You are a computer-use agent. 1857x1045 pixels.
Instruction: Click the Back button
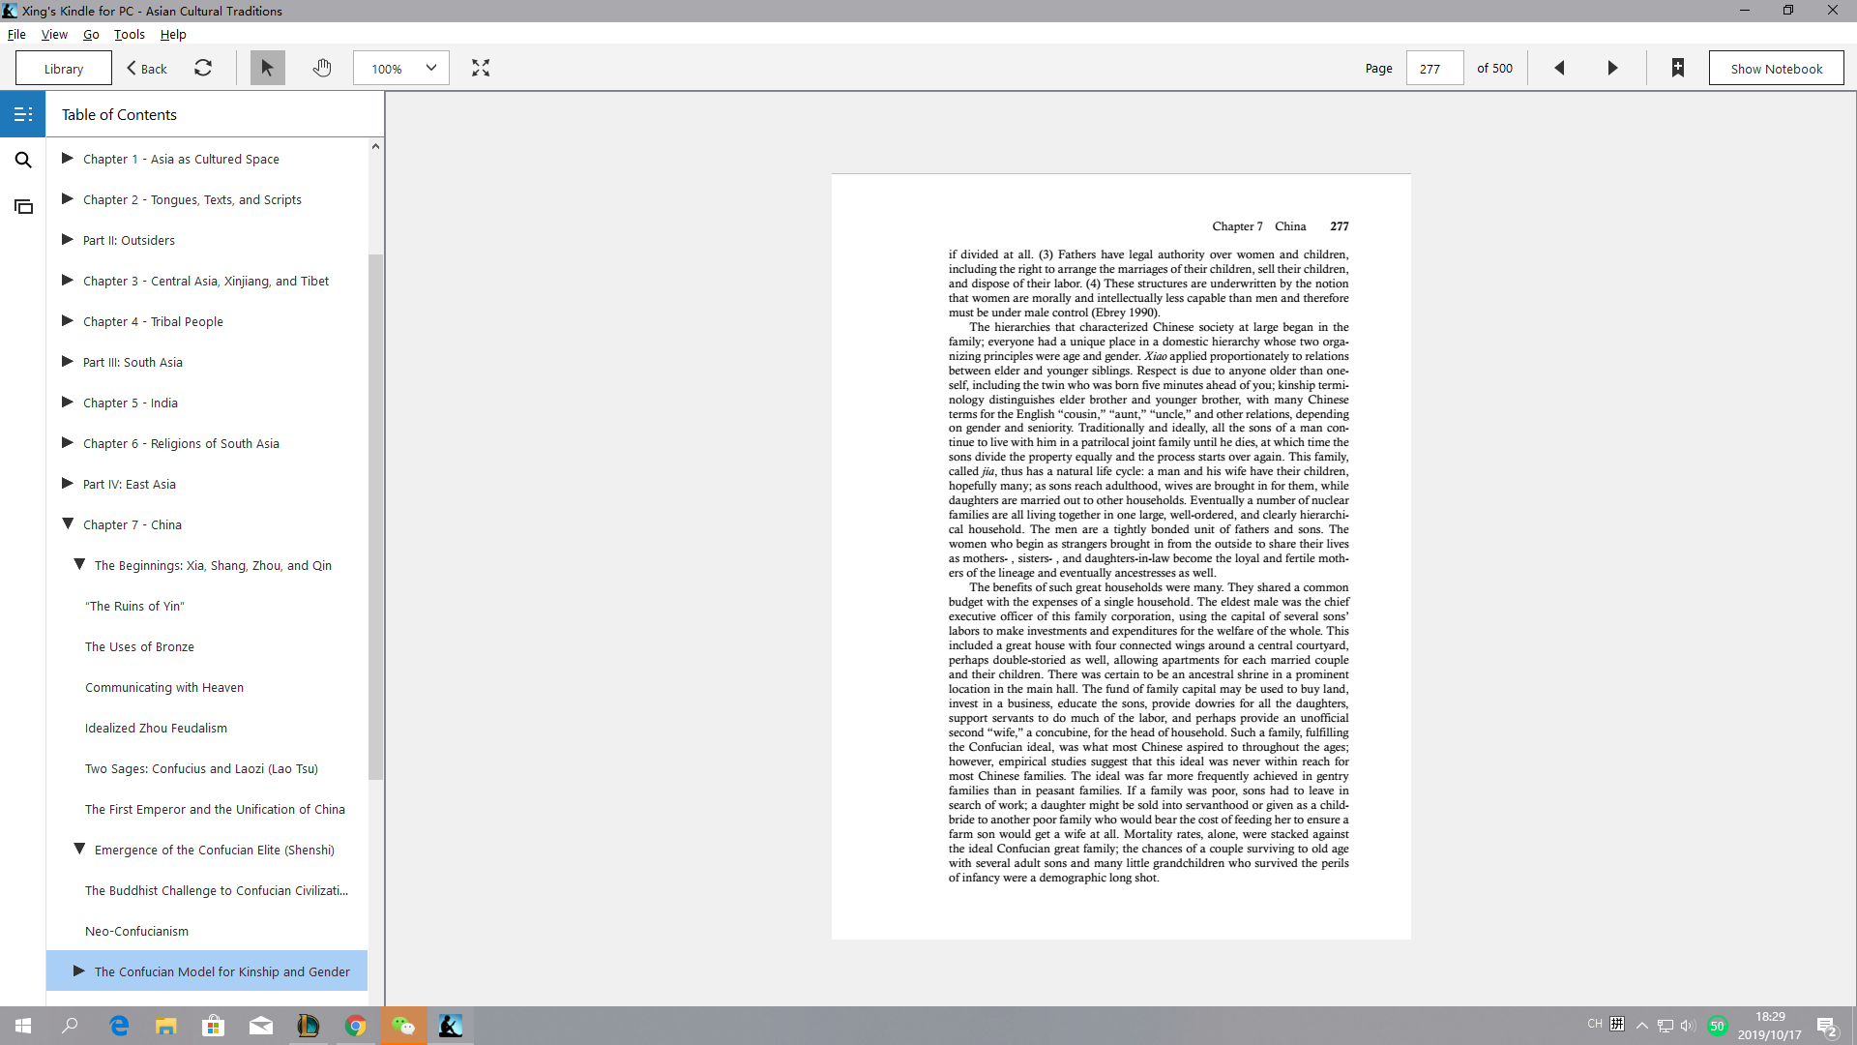[x=147, y=68]
